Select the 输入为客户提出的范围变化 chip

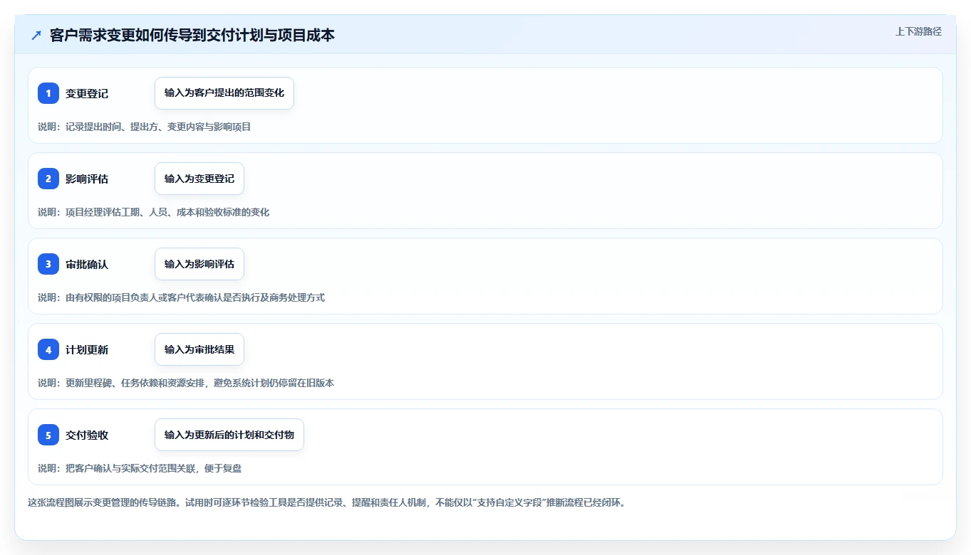[x=224, y=93]
